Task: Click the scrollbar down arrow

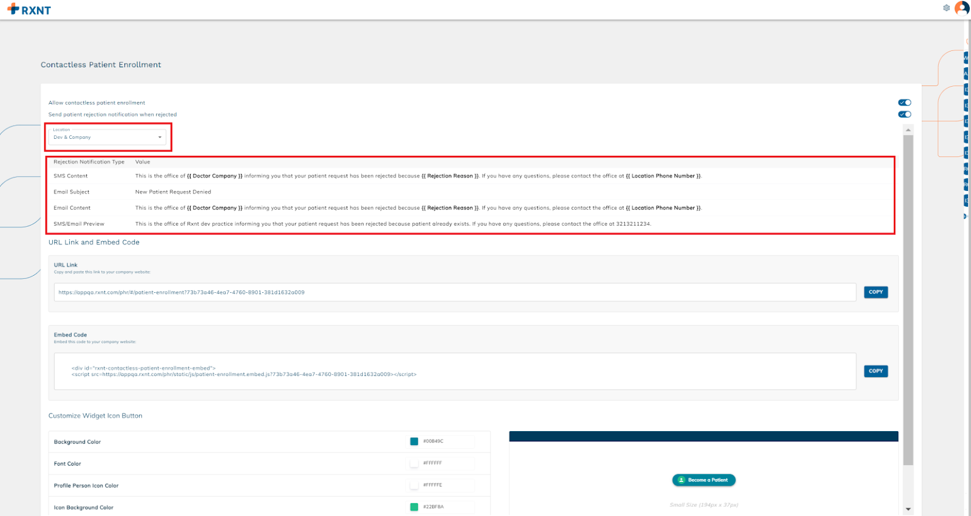Action: 908,509
